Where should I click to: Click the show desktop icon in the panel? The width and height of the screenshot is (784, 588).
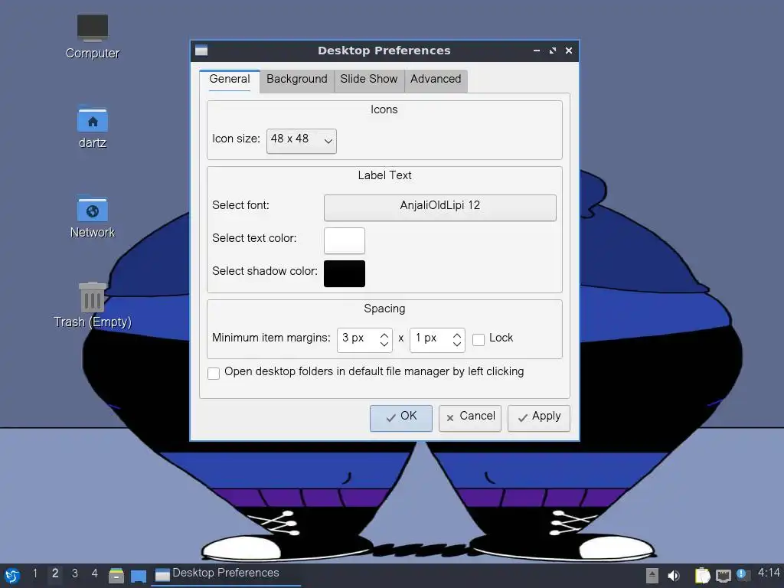(139, 576)
